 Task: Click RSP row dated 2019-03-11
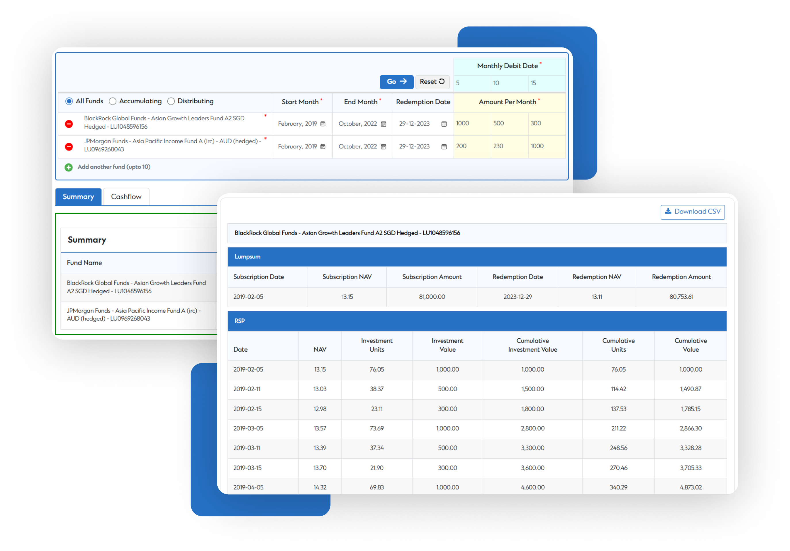click(x=477, y=448)
